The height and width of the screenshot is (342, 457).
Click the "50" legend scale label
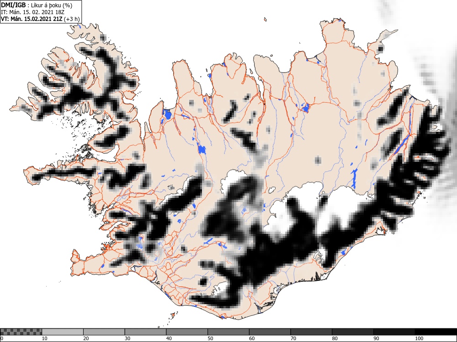210,338
